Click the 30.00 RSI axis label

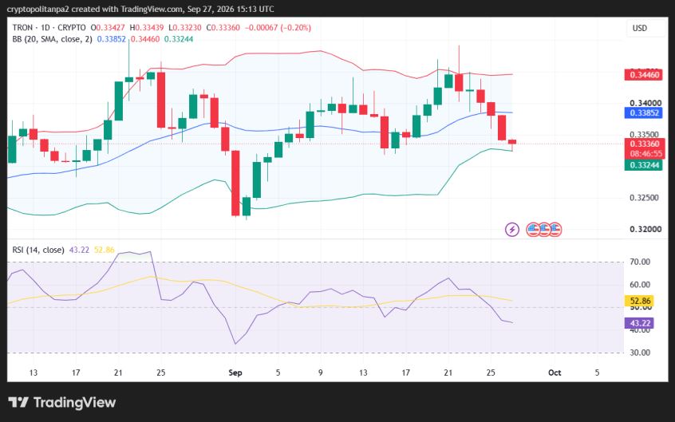[640, 353]
